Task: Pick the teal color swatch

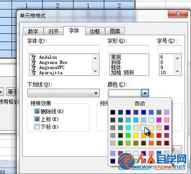Action: click(x=120, y=120)
